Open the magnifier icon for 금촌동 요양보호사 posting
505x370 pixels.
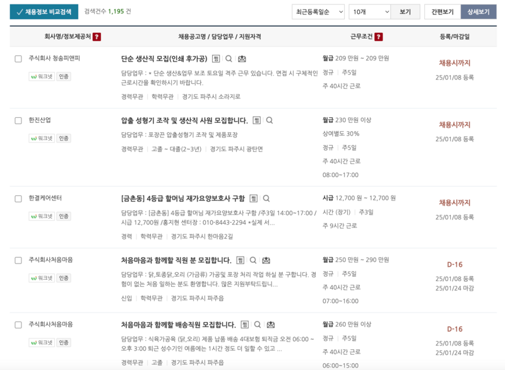coord(266,197)
